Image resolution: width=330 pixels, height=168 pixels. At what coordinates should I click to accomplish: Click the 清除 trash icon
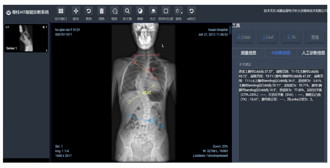click(101, 11)
